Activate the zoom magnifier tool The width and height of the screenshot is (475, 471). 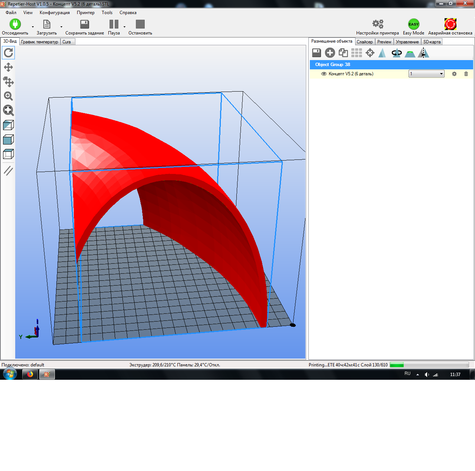click(8, 96)
